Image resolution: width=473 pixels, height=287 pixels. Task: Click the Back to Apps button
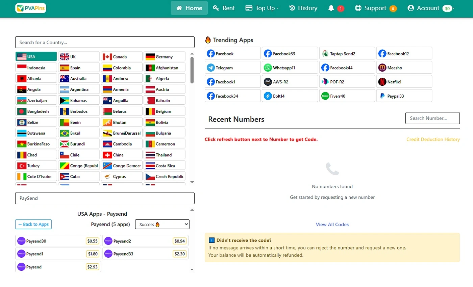pyautogui.click(x=33, y=224)
